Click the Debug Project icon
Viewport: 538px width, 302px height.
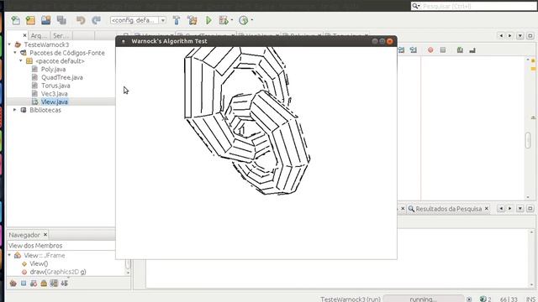click(224, 20)
